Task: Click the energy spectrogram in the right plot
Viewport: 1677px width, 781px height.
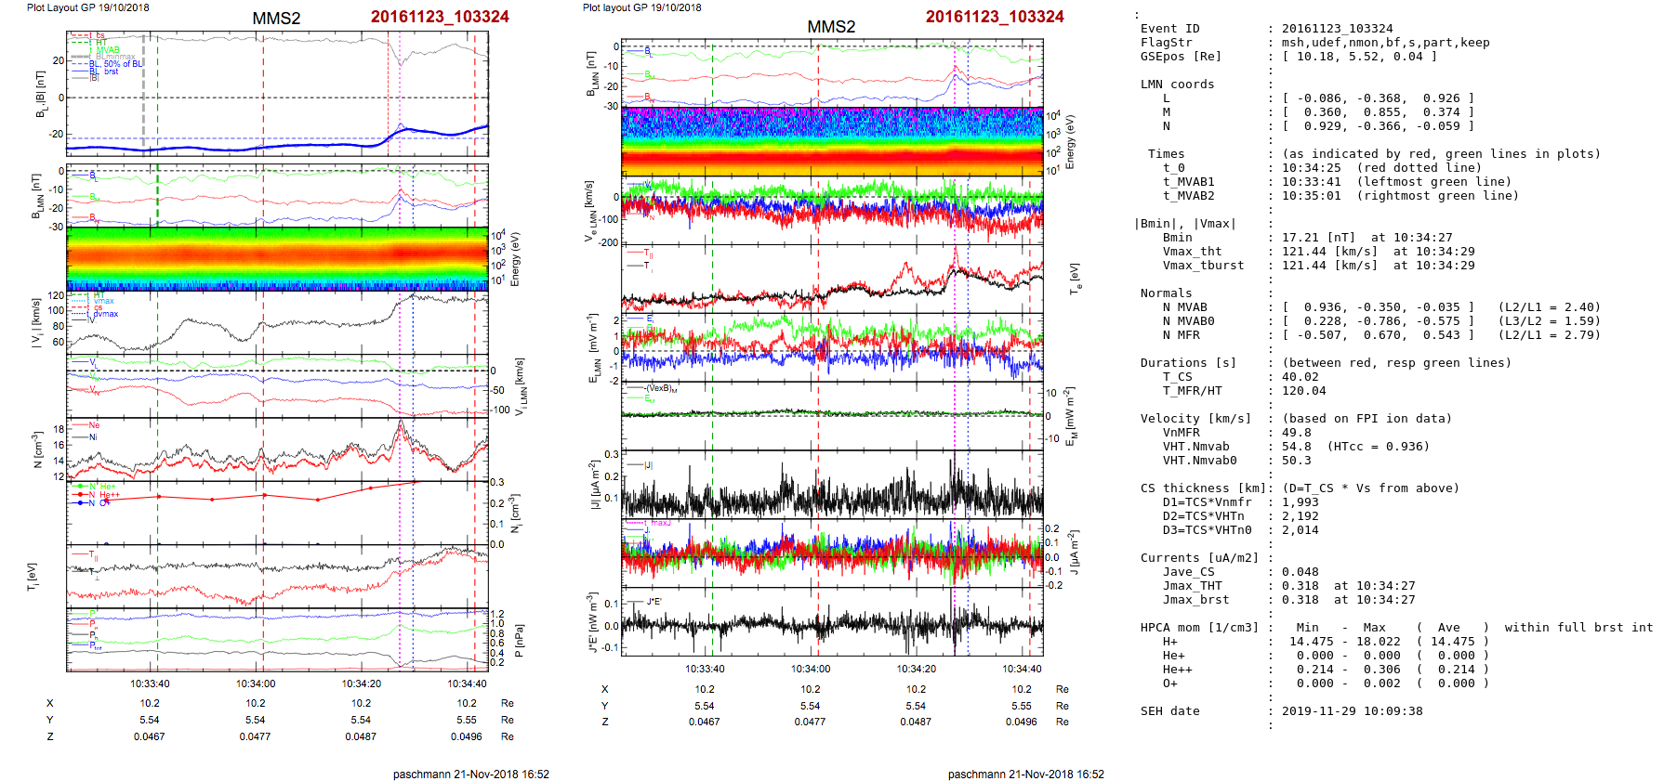Action: click(831, 141)
